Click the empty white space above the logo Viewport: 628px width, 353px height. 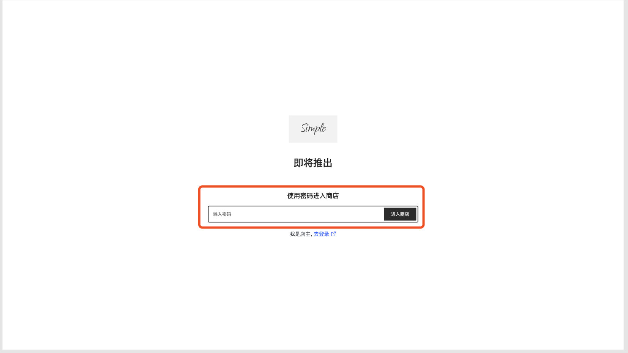click(x=313, y=57)
